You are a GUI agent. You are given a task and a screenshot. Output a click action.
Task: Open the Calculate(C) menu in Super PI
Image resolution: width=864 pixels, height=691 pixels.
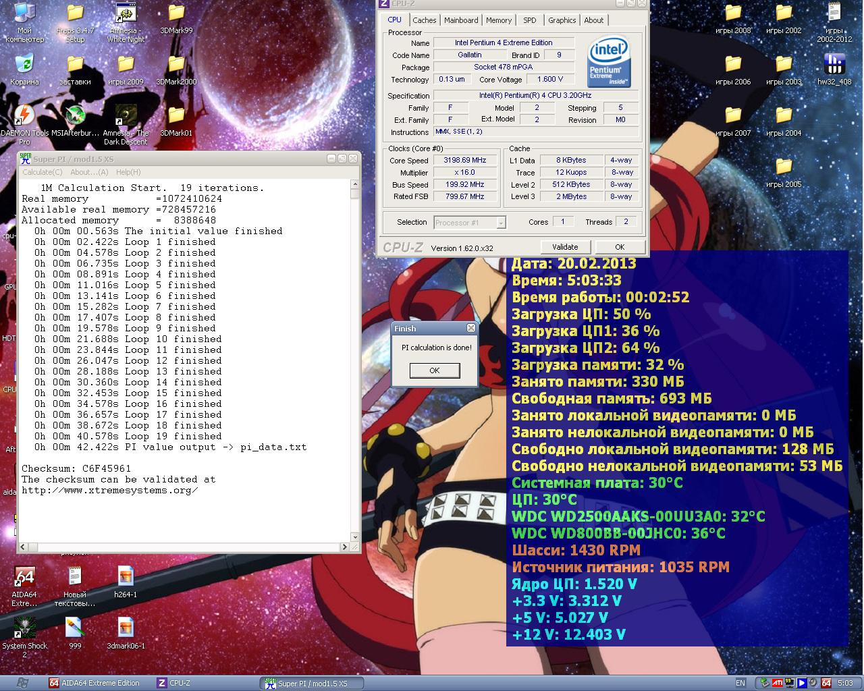tap(42, 172)
